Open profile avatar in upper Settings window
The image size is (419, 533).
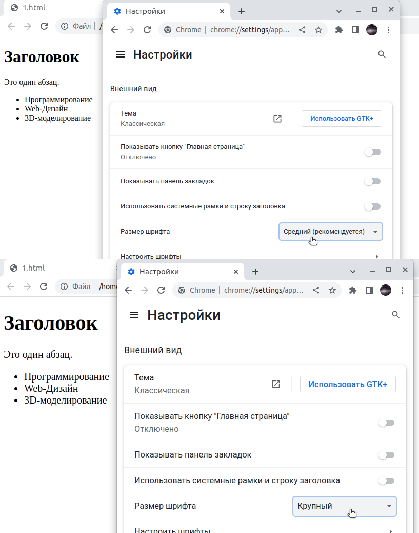372,30
